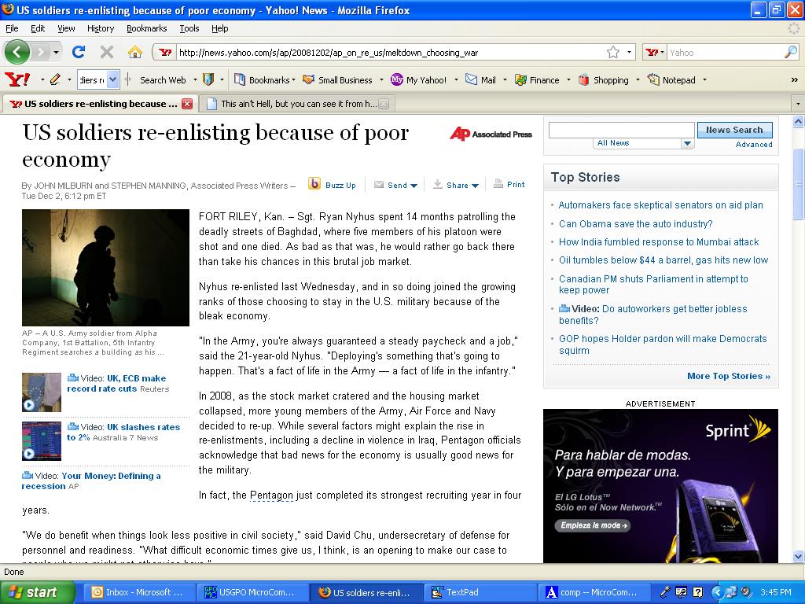Viewport: 805px width, 604px height.
Task: Expand the All News category dropdown
Action: coord(686,143)
